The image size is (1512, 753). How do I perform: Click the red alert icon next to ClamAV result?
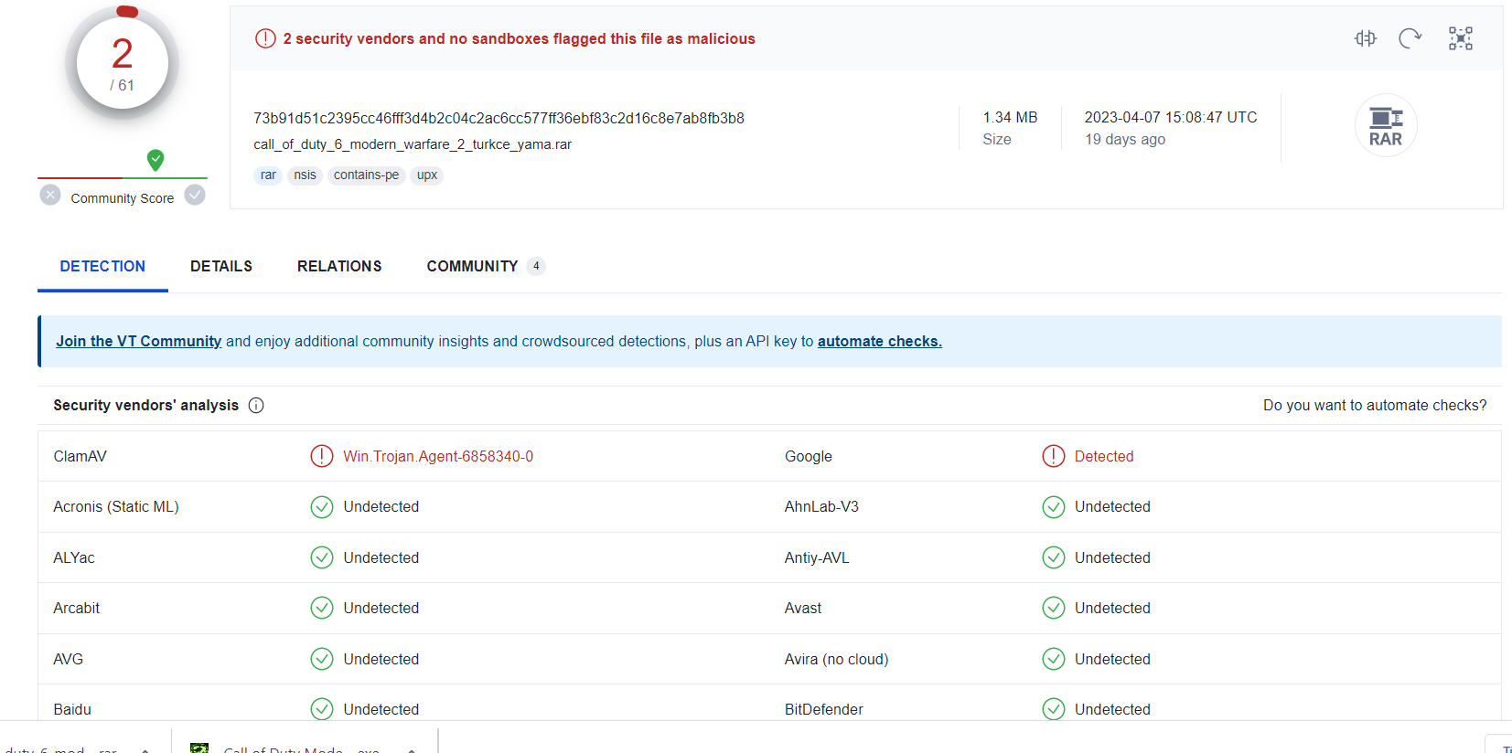pyautogui.click(x=322, y=456)
